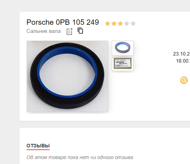
Task: Click the Porsche brand name in title
Action: coord(40,22)
